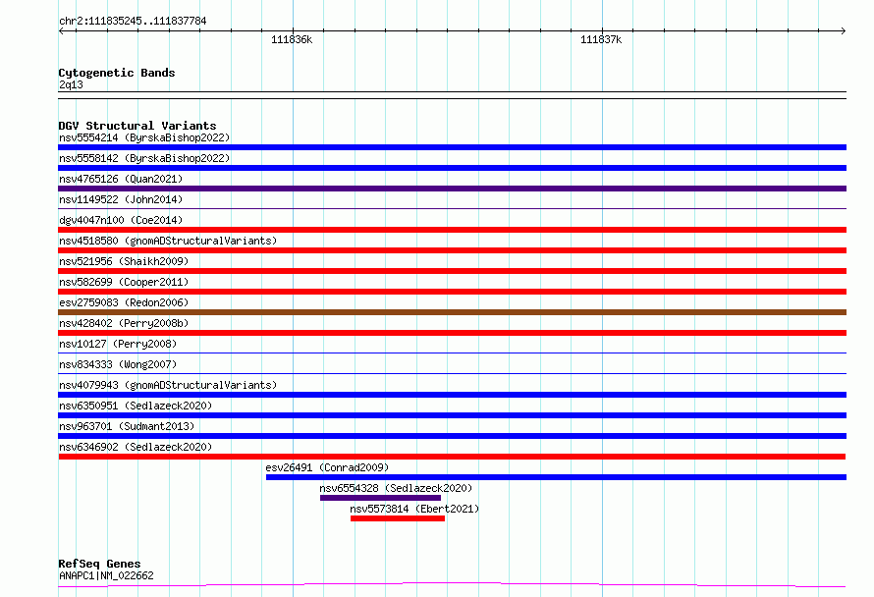
Task: Click nsv521956 (Shaikh2009) label
Action: click(x=124, y=261)
